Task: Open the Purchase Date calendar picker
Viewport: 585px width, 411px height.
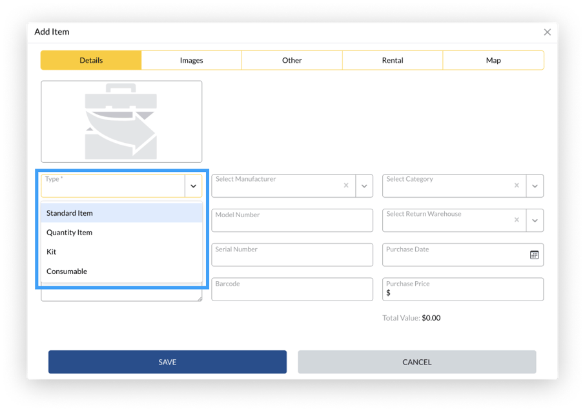Action: [x=534, y=255]
